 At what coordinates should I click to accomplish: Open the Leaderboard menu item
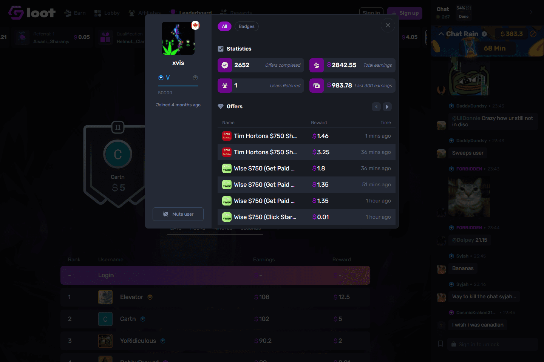[191, 13]
